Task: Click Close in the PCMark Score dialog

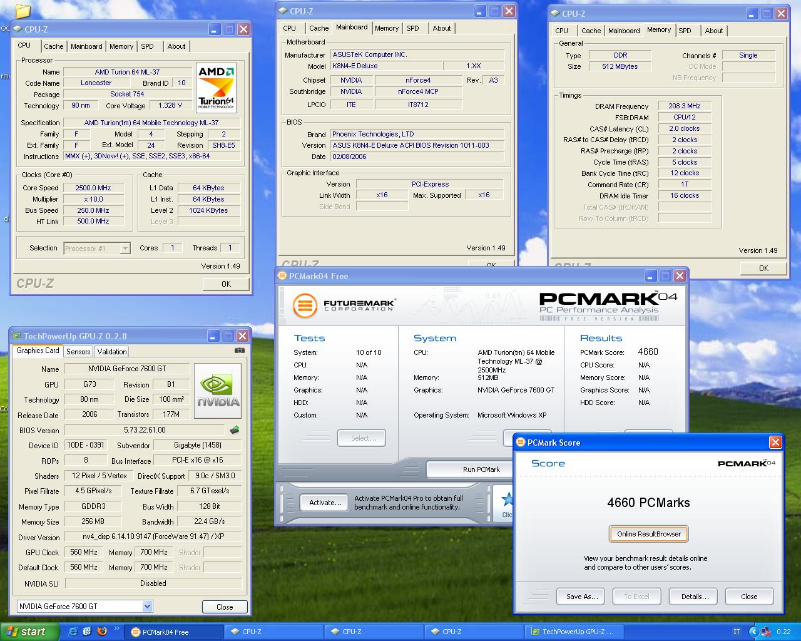Action: [749, 597]
